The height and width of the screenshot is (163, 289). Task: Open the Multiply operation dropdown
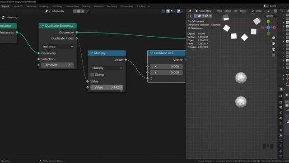click(x=107, y=68)
